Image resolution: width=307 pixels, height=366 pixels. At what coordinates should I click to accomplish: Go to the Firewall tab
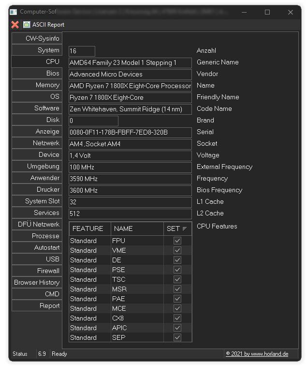click(37, 271)
